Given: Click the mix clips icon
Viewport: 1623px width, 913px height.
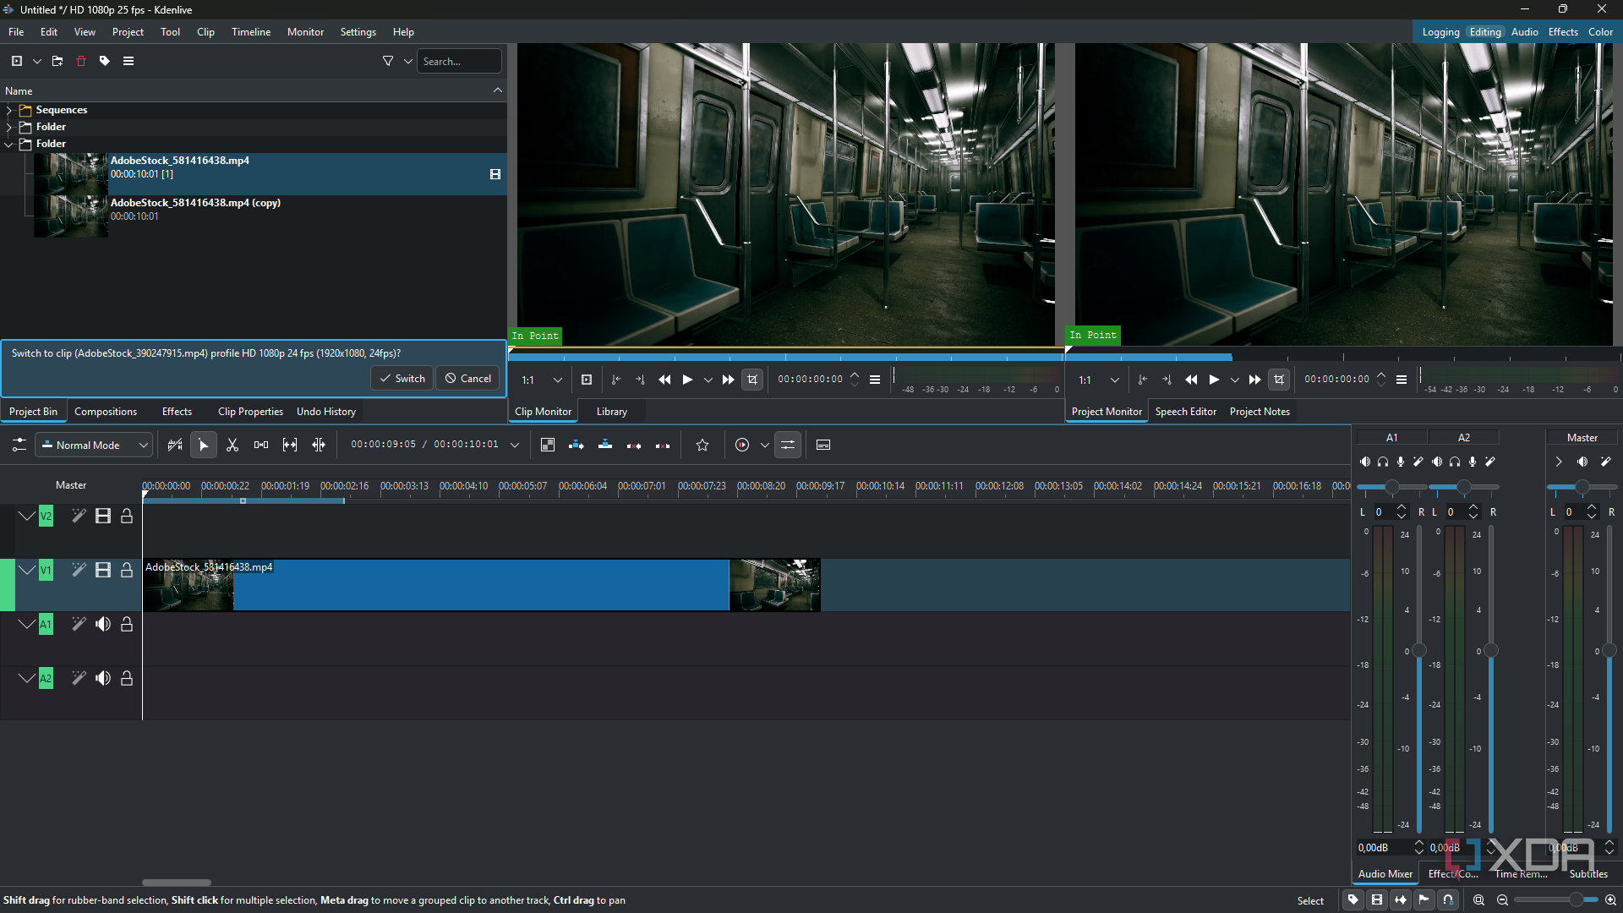Looking at the screenshot, I should click(548, 446).
